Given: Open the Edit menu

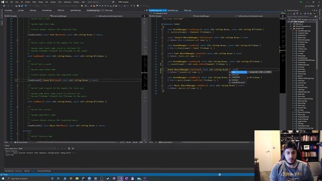Looking at the screenshot, I should click(x=12, y=2).
